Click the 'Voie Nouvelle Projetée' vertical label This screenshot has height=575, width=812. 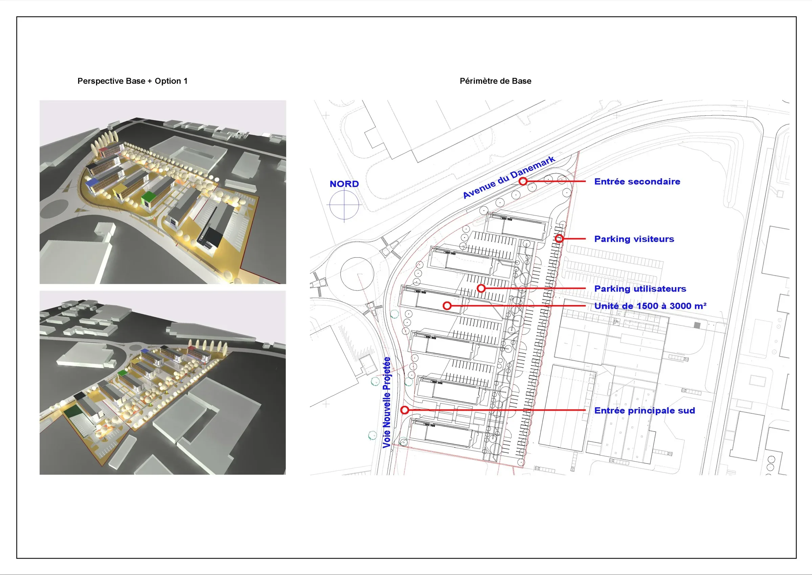coord(387,402)
